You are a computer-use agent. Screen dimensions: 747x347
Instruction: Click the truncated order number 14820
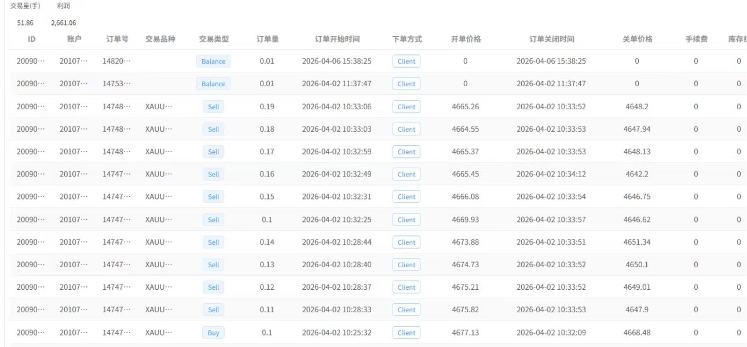pyautogui.click(x=116, y=61)
